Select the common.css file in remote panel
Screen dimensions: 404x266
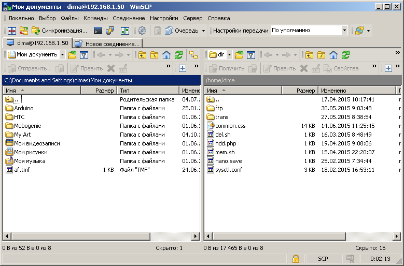click(230, 126)
